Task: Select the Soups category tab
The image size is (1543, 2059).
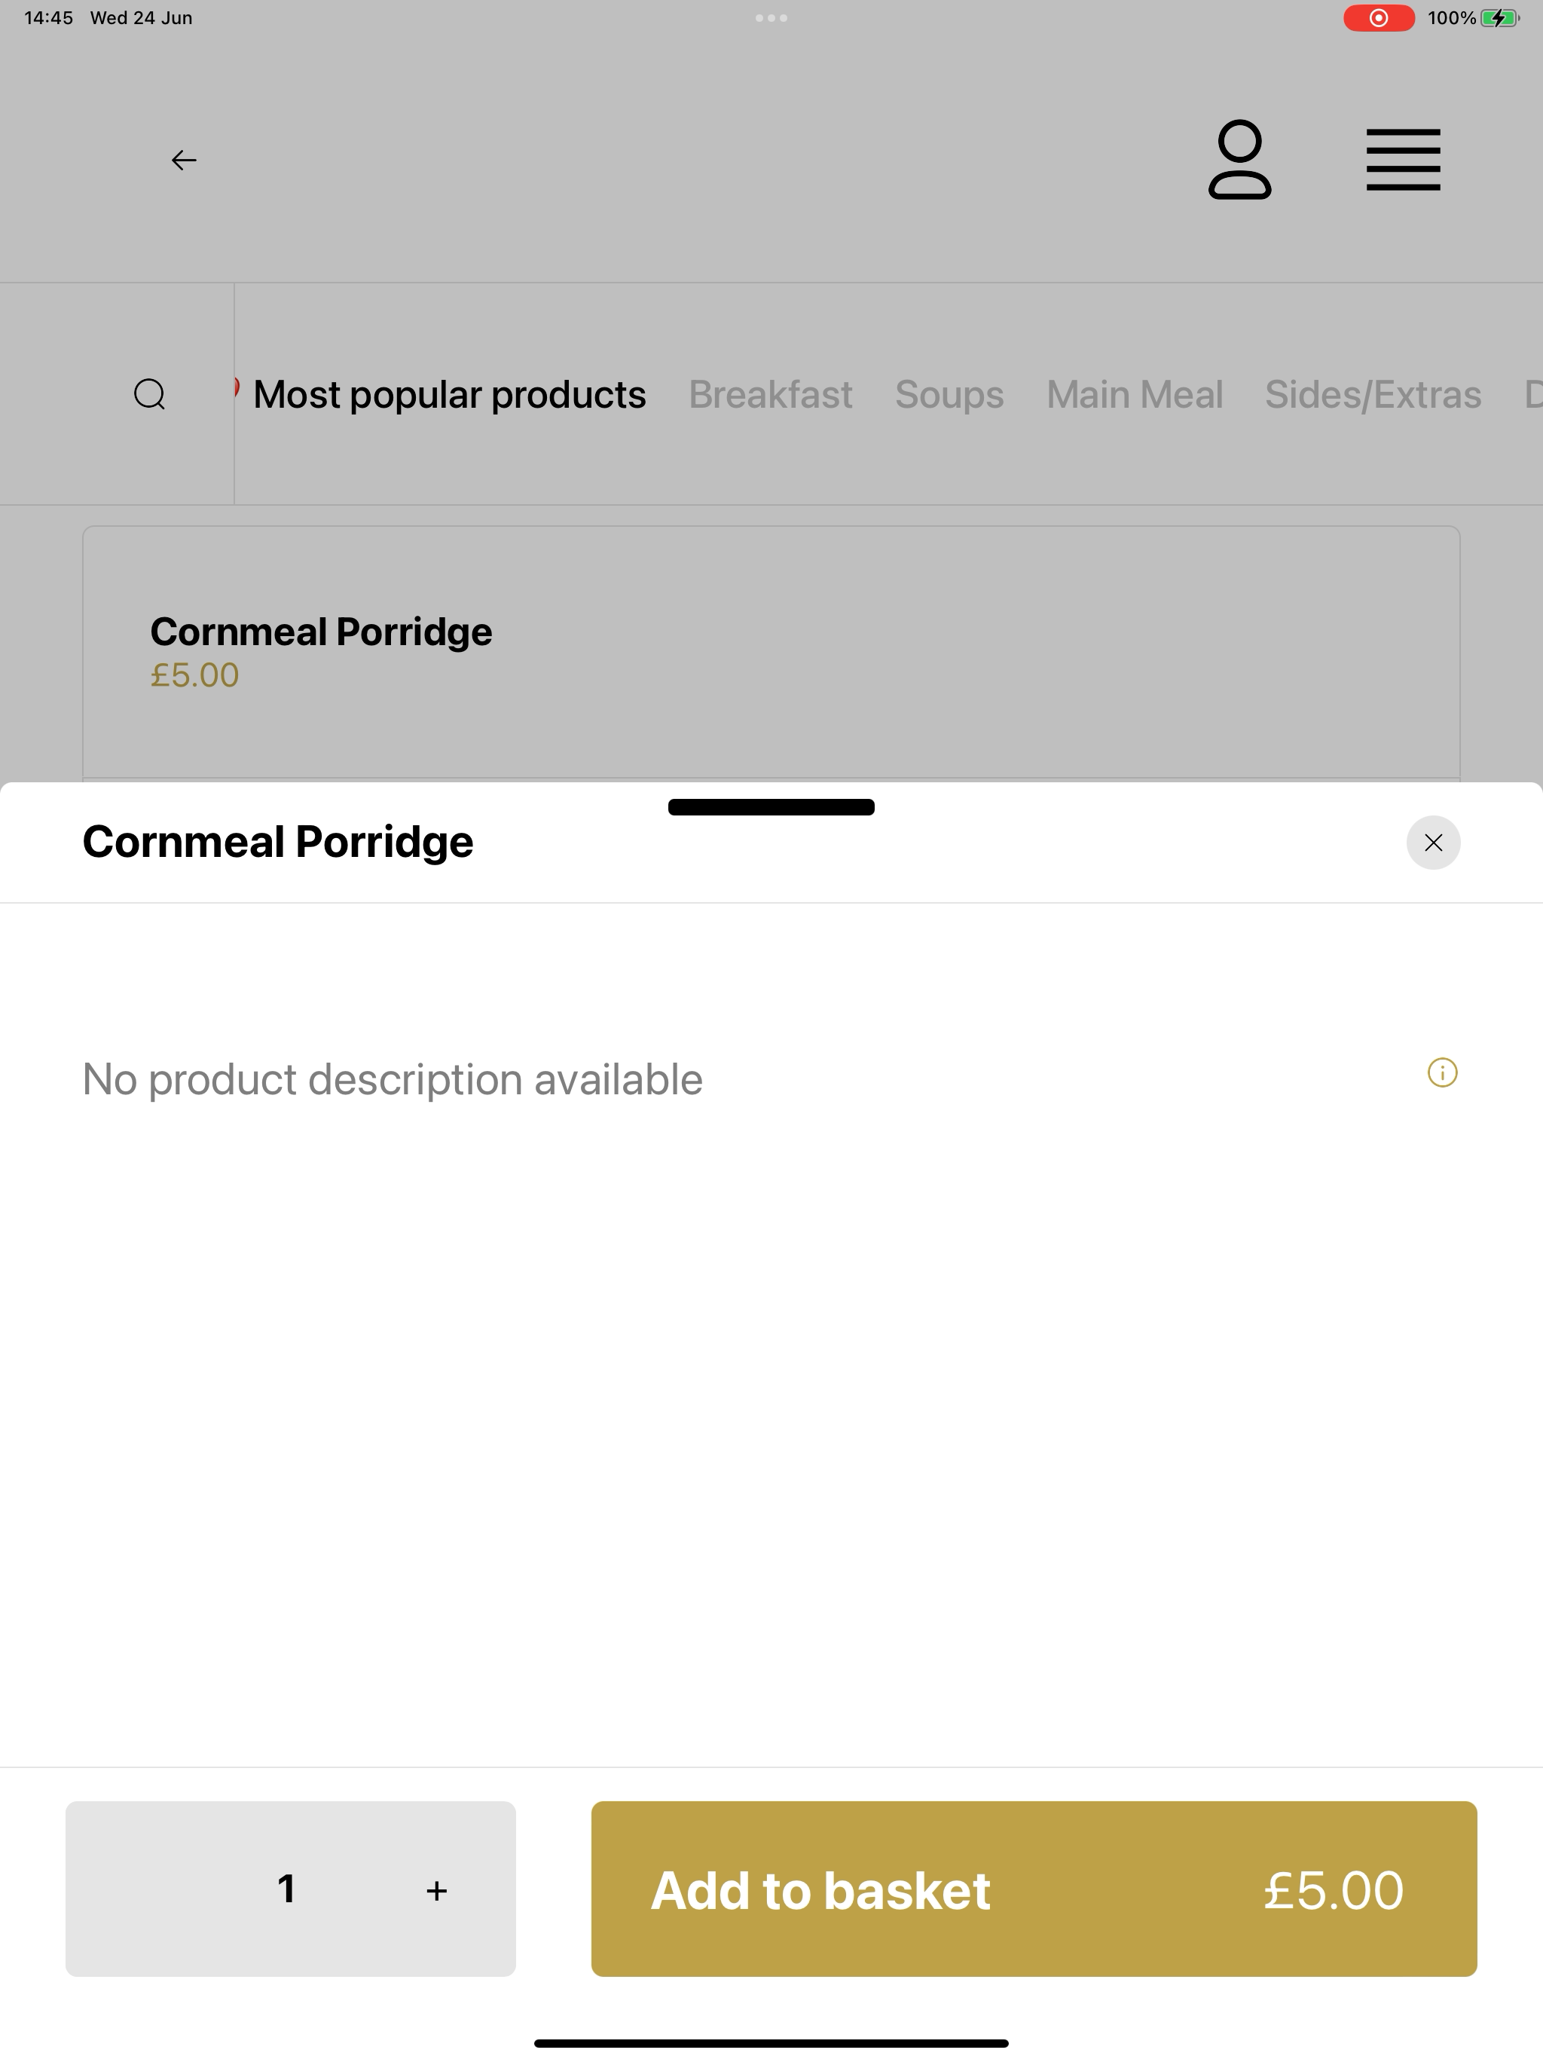Action: click(x=949, y=395)
